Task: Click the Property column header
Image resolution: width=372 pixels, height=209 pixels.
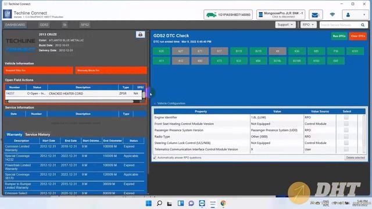Action: point(201,111)
